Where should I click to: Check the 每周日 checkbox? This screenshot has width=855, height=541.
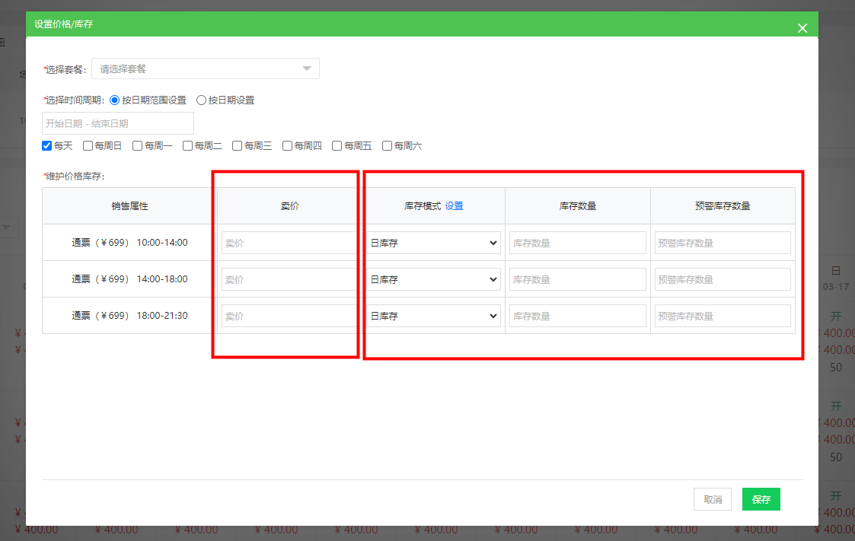click(88, 145)
